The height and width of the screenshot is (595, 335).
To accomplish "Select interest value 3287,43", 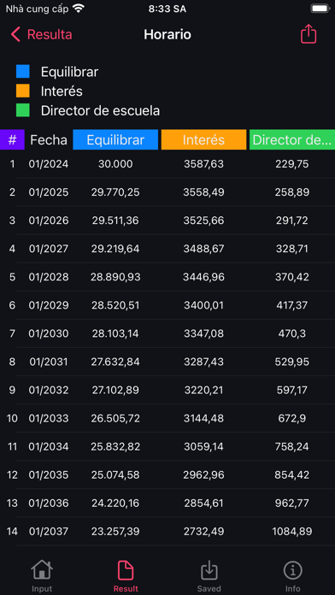I will coord(203,362).
